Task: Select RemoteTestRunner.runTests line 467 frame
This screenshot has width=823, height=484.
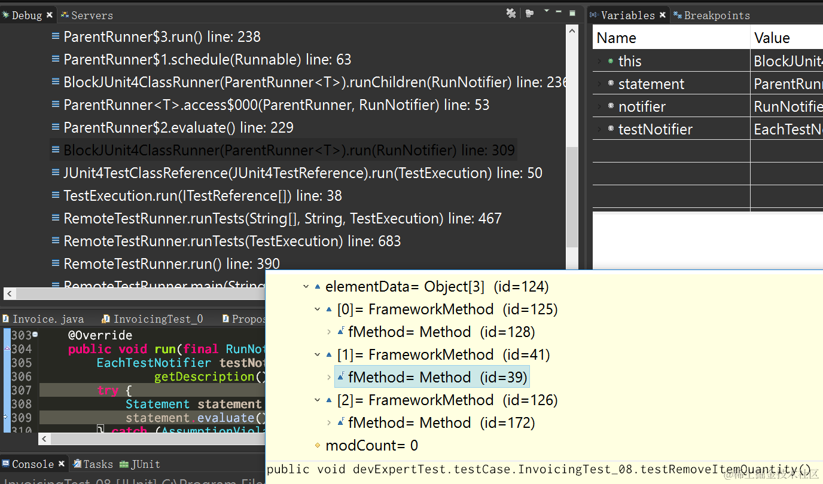Action: click(282, 219)
